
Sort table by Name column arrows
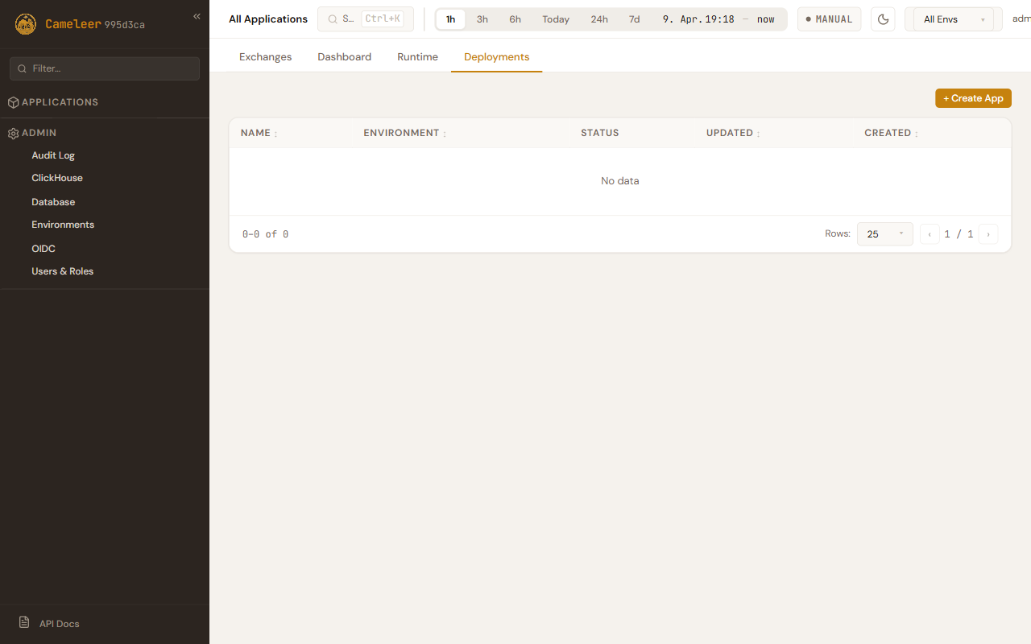[x=275, y=134]
